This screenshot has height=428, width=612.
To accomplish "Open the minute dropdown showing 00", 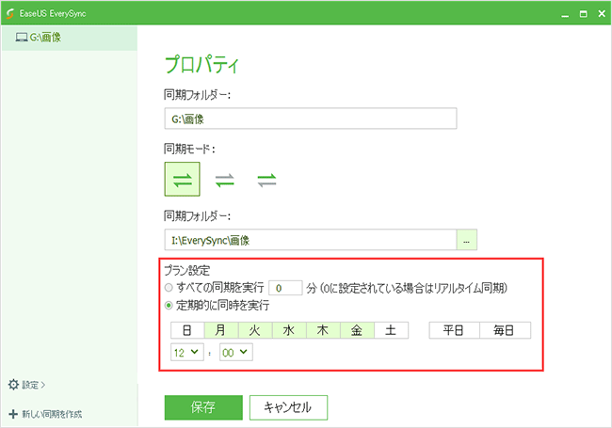I will tap(235, 353).
